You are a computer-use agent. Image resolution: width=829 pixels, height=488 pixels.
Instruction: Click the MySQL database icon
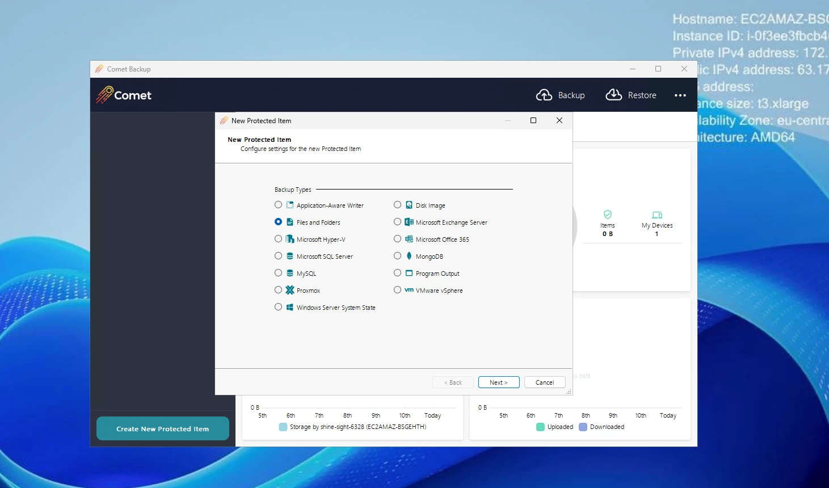click(x=290, y=273)
